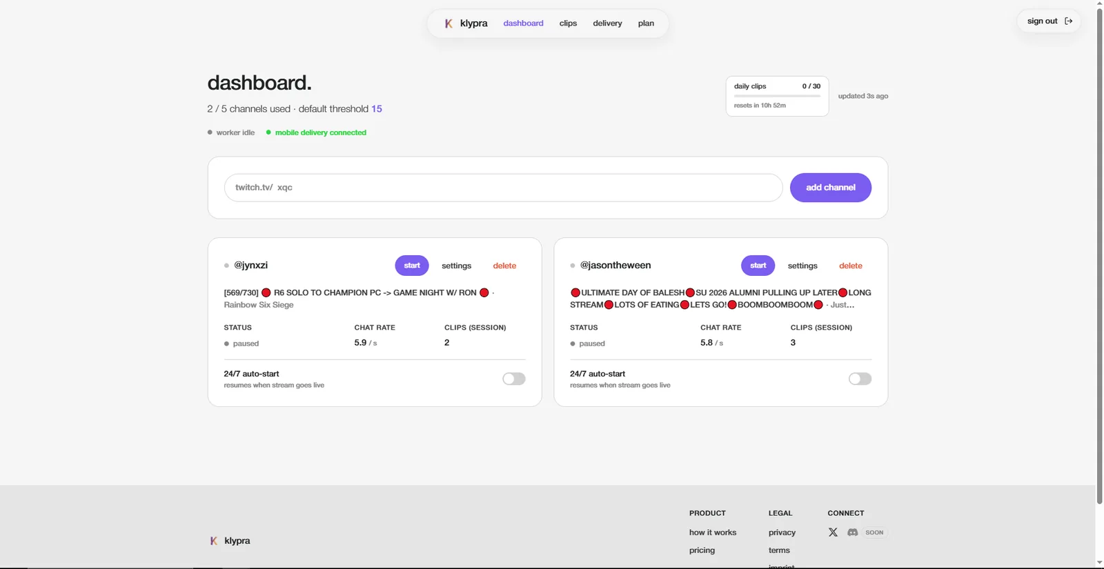This screenshot has width=1104, height=569.
Task: Open the Discord icon in footer
Action: tap(853, 532)
